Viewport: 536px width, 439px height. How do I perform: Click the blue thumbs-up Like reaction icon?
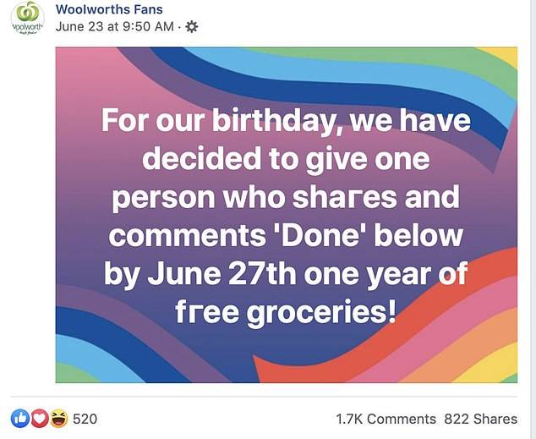(x=19, y=418)
